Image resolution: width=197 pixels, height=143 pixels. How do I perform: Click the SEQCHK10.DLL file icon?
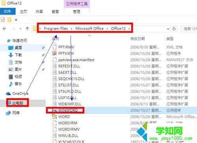point(54,79)
